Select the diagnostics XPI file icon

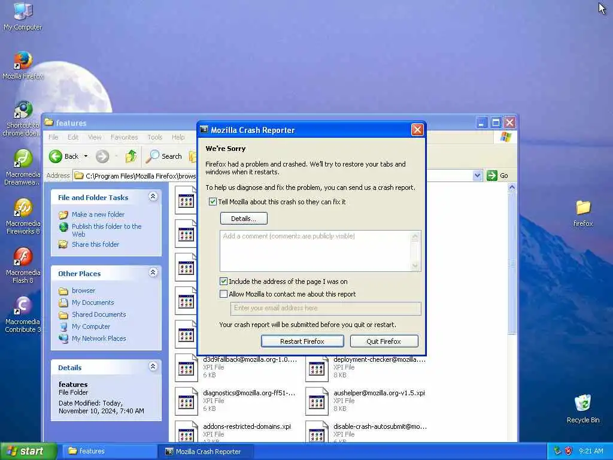186,401
